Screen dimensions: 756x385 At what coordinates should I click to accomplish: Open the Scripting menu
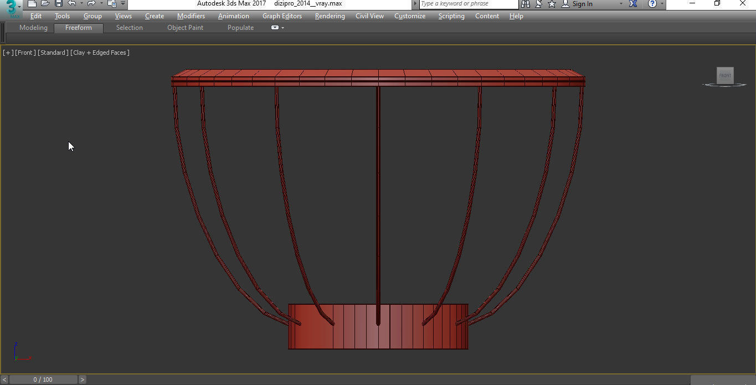451,16
